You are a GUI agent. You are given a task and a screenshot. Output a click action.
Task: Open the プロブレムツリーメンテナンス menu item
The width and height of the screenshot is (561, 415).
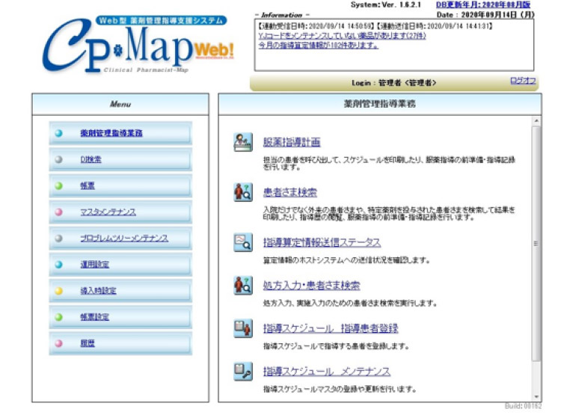click(123, 238)
